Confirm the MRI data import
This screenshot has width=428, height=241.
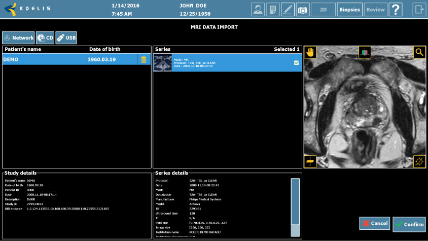(409, 224)
